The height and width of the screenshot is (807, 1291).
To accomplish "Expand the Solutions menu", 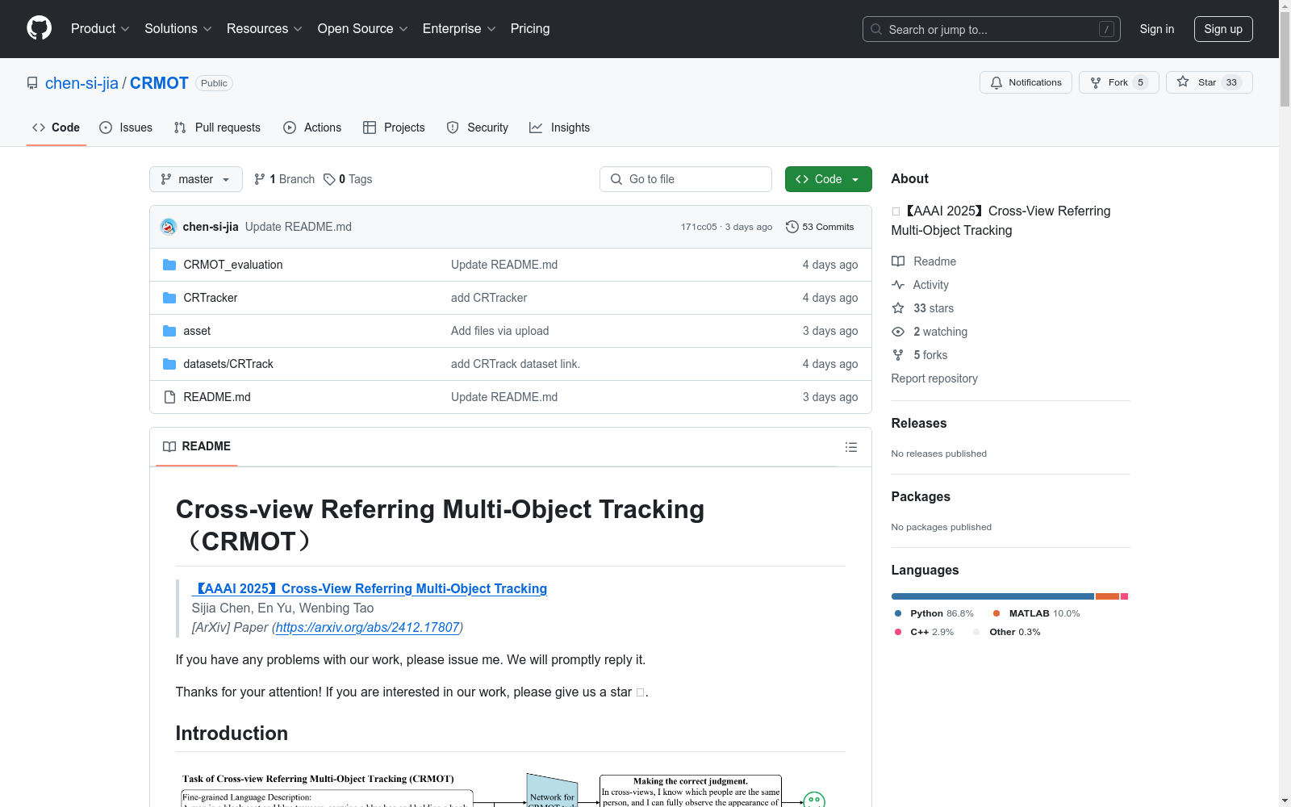I will click(178, 28).
